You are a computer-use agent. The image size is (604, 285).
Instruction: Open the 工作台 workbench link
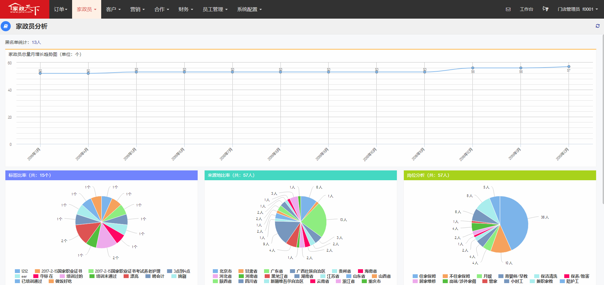point(526,9)
